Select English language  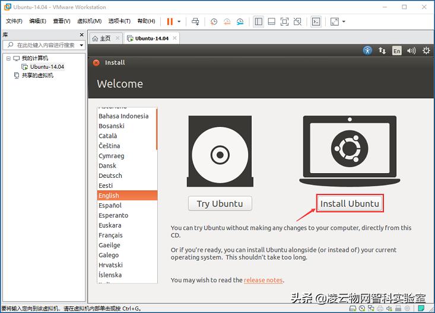128,196
